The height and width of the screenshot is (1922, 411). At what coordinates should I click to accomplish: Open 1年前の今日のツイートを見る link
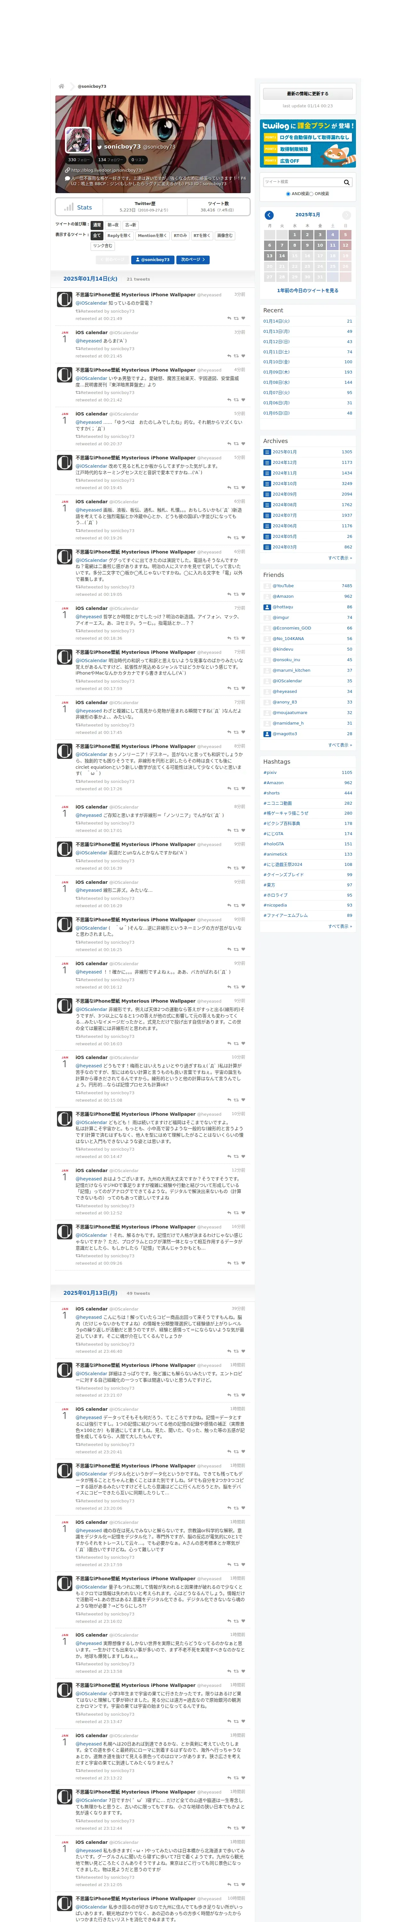pyautogui.click(x=307, y=290)
